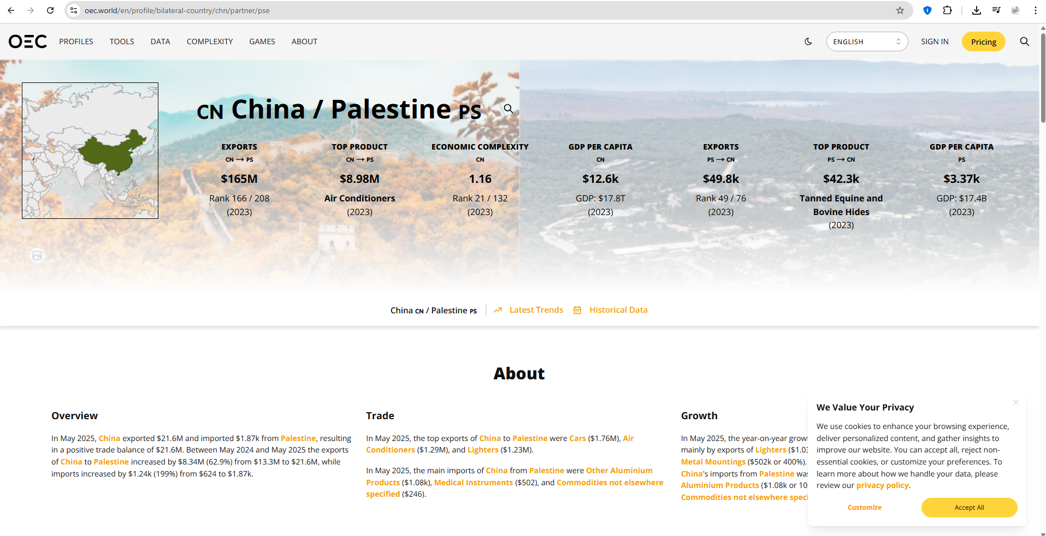Viewport: 1046px width, 536px height.
Task: Click the Historical Data calendar icon
Action: pos(577,310)
